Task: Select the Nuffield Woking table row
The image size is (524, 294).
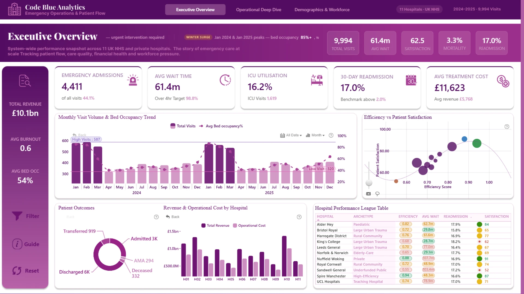Action: coord(413,259)
